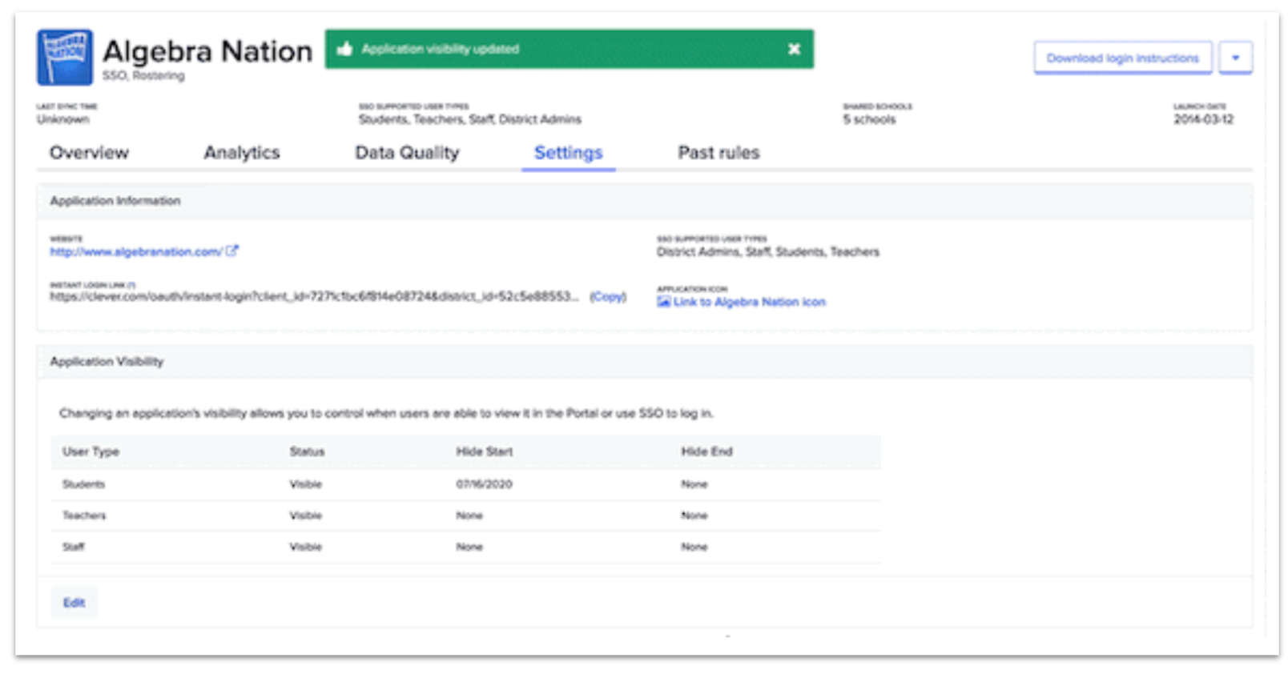1288x674 pixels.
Task: Copy the instant login link
Action: (x=608, y=297)
